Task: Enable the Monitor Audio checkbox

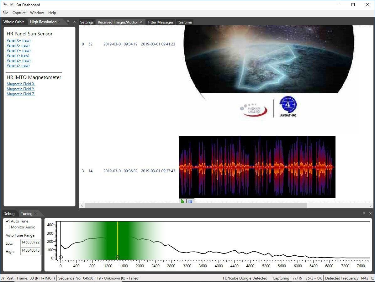Action: click(x=8, y=227)
